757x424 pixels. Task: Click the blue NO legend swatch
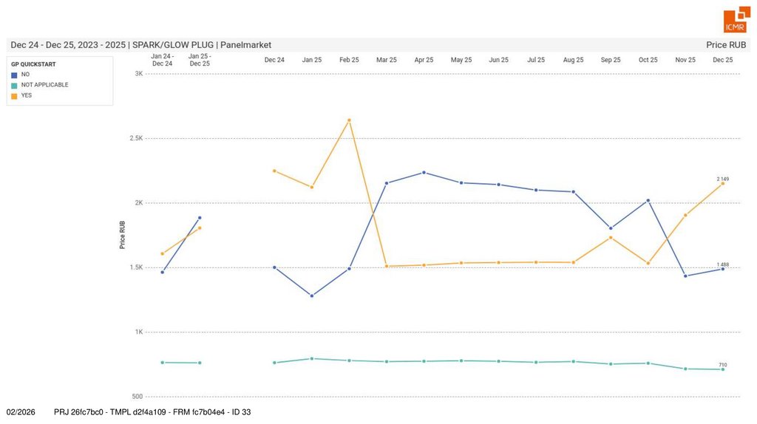click(x=14, y=75)
